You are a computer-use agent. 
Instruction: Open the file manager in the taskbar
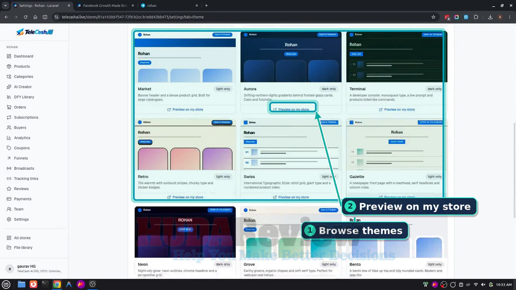pyautogui.click(x=21, y=284)
